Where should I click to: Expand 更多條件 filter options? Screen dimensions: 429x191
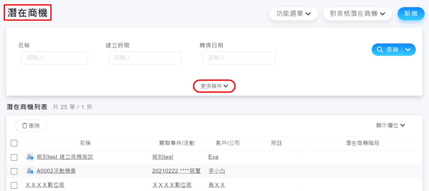tap(214, 86)
